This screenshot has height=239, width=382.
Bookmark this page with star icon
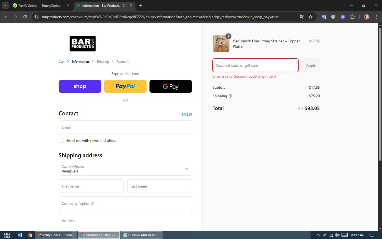pos(310,17)
